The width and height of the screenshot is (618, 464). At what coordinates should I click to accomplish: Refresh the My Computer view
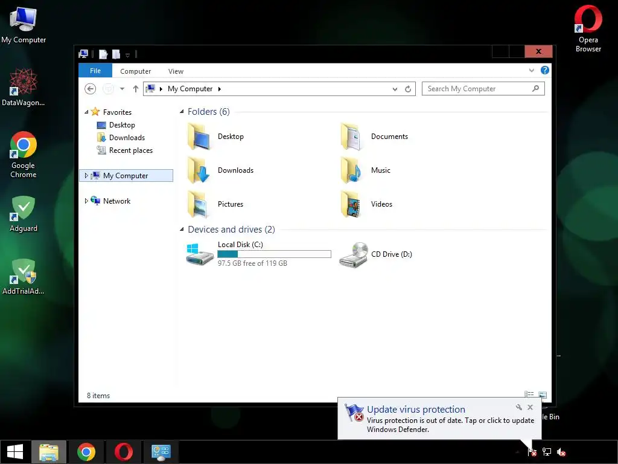(408, 89)
